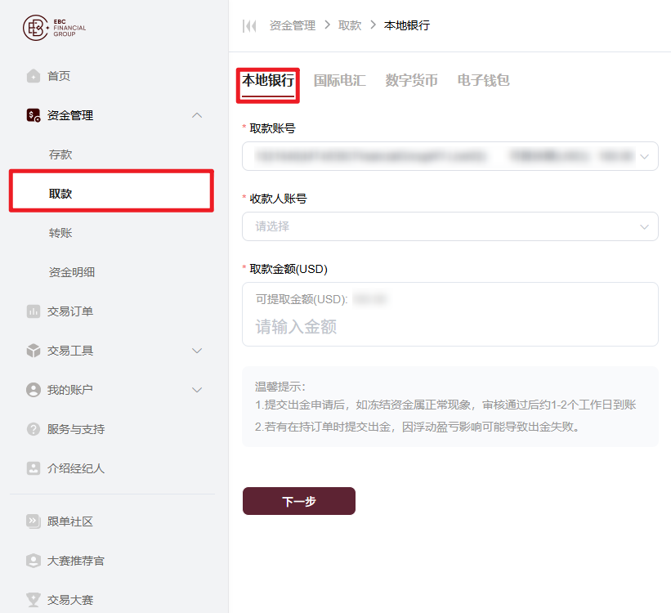Open 交易大赛 in the sidebar
Viewport: 671px width, 613px height.
(x=70, y=600)
